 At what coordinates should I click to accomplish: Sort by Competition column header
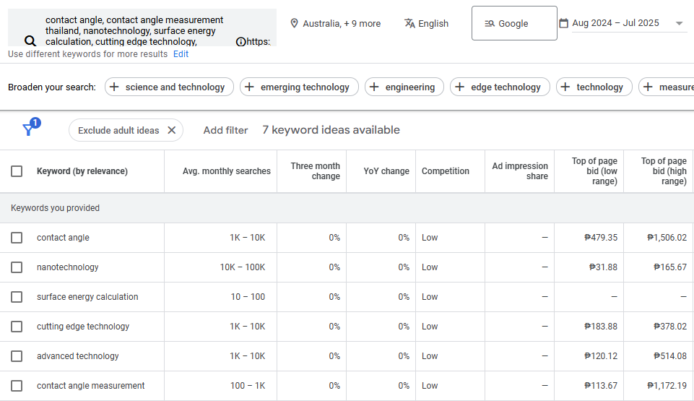445,171
